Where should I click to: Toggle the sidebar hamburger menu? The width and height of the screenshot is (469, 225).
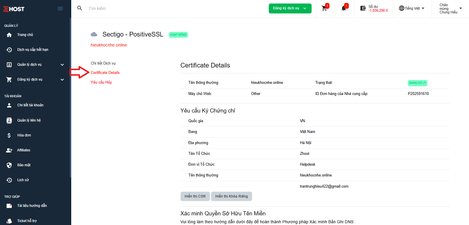(x=60, y=8)
